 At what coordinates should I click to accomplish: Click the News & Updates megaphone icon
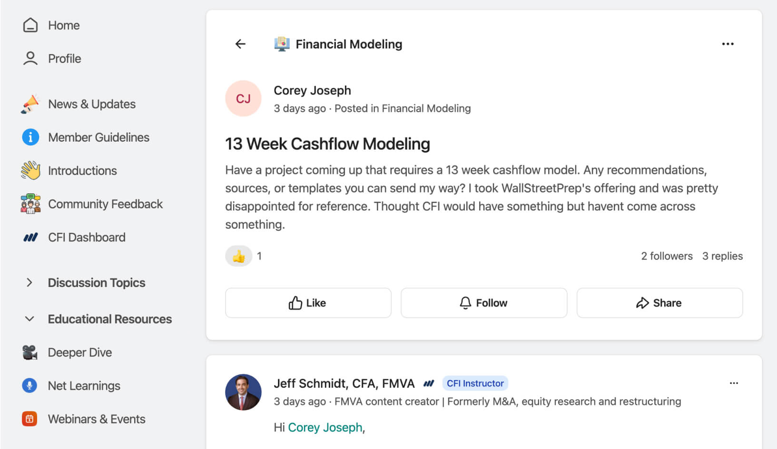(30, 104)
